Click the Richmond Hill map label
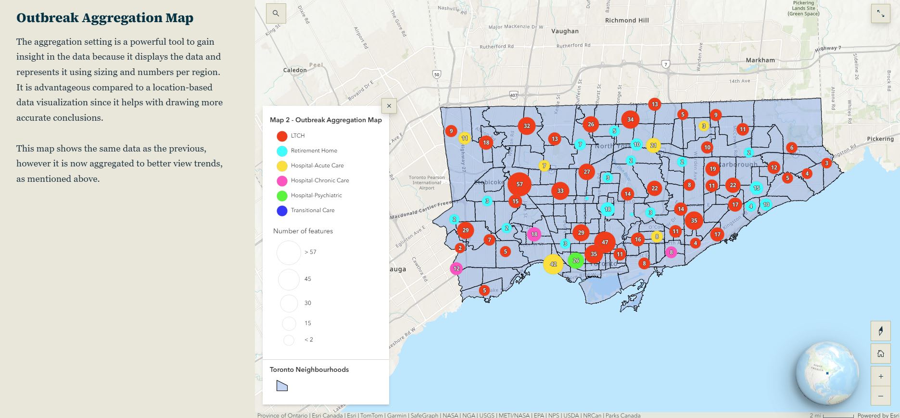Image resolution: width=900 pixels, height=418 pixels. coord(627,20)
